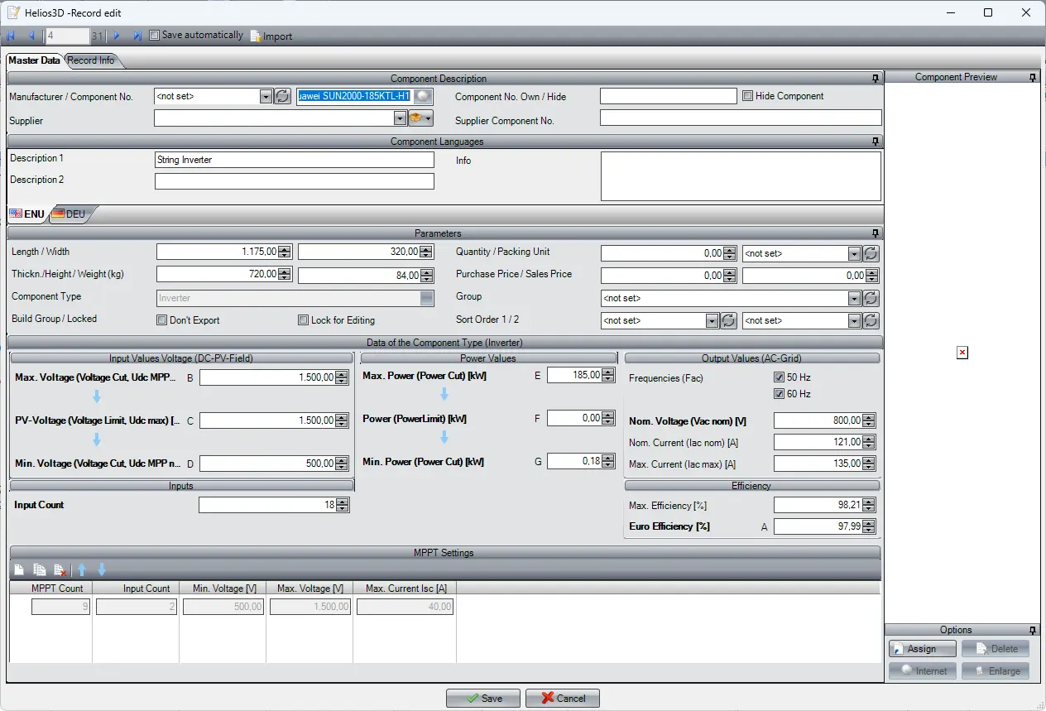
Task: Move the MPPT row up
Action: 82,569
